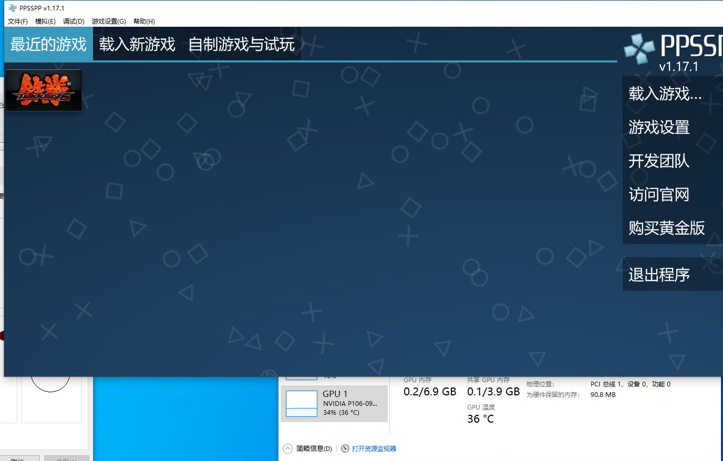Image resolution: width=723 pixels, height=461 pixels.
Task: Open 打开资源监视器 link in Task Manager
Action: (374, 448)
